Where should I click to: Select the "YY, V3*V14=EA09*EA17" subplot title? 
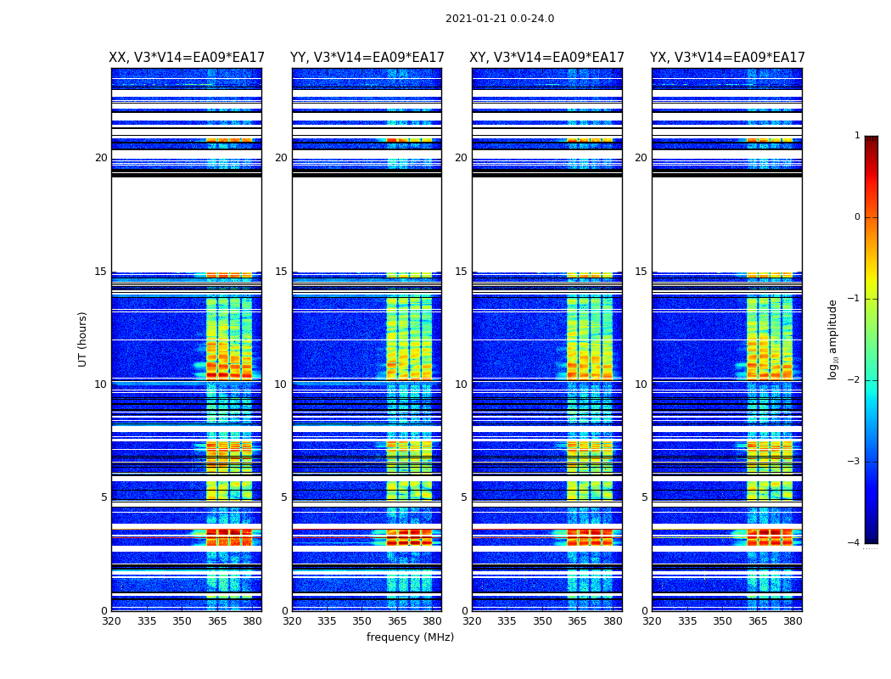(367, 58)
